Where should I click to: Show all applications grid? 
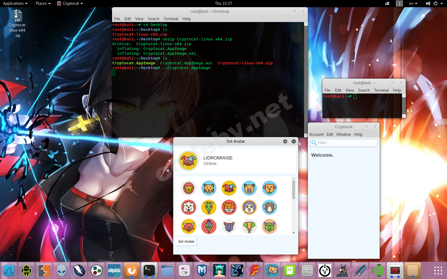438,271
